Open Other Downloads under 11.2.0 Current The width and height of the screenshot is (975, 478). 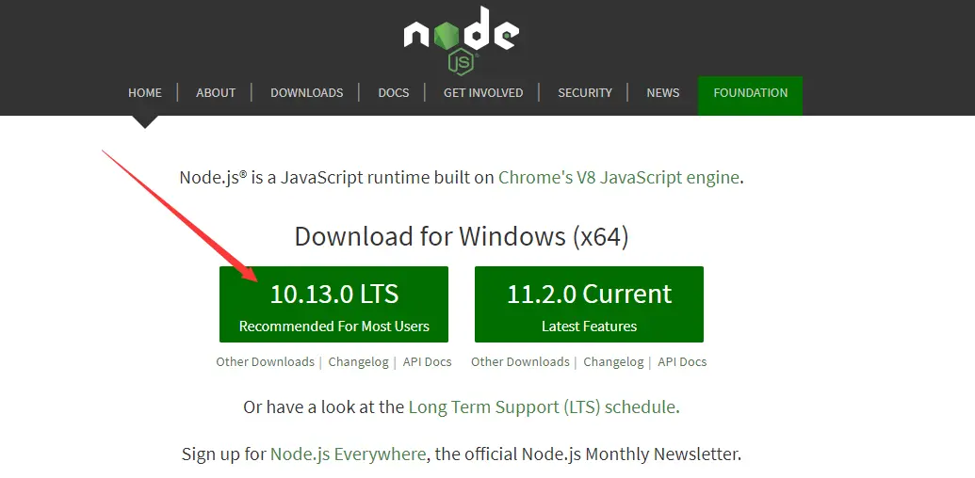click(520, 362)
